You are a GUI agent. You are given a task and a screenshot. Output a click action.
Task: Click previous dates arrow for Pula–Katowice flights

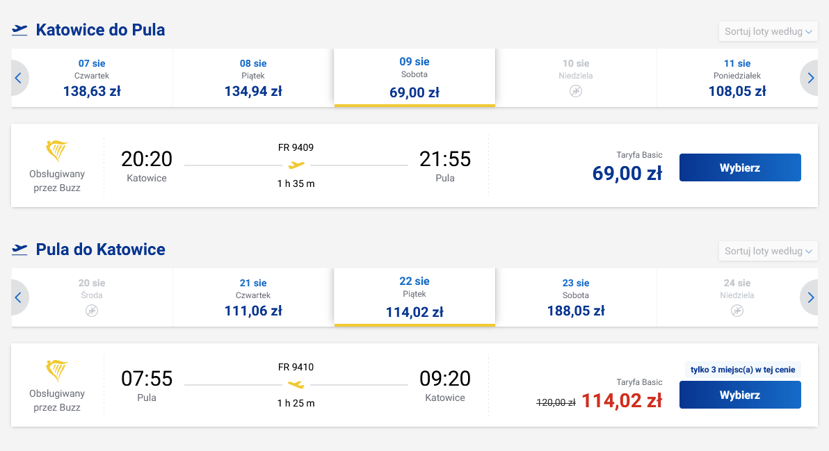19,297
